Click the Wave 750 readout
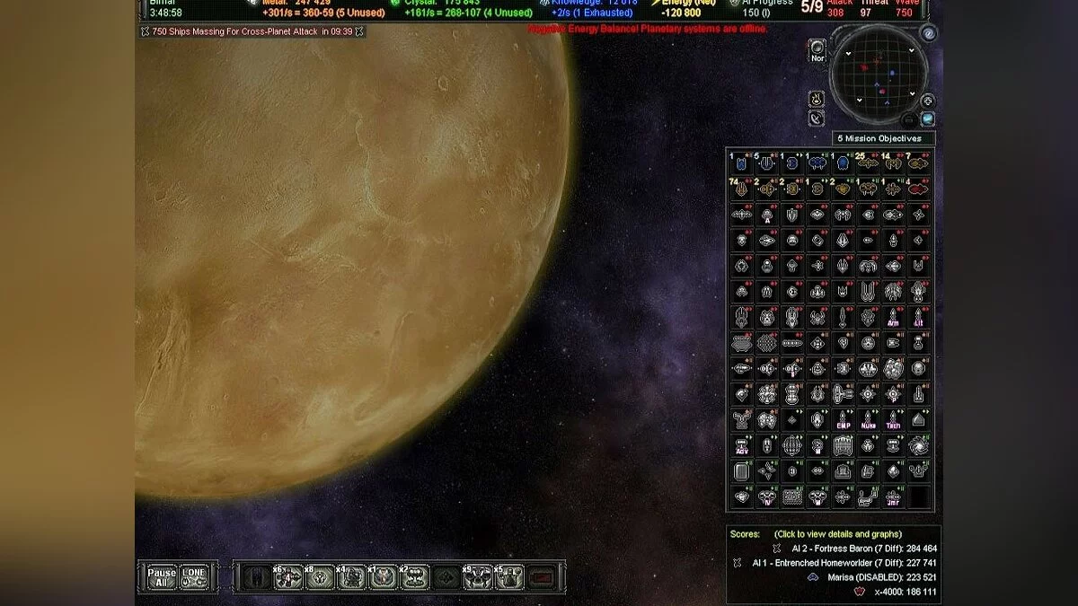1078x606 pixels. pos(906,8)
